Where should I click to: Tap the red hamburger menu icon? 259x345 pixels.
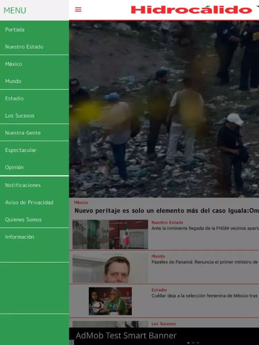tap(78, 10)
